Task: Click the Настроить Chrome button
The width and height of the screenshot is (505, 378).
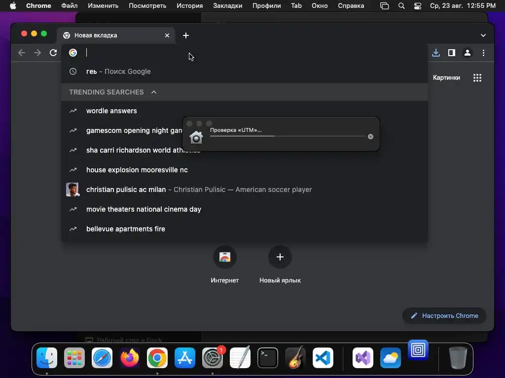Action: [x=444, y=316]
